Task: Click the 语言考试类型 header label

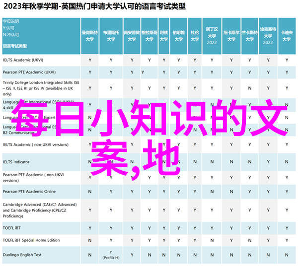Action: [15, 46]
